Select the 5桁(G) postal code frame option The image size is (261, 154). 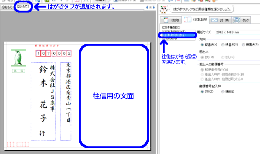[224, 92]
